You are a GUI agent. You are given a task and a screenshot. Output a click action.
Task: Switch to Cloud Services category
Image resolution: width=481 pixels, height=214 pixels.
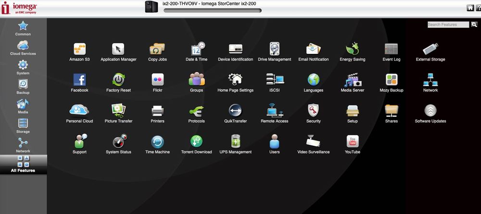(x=23, y=48)
